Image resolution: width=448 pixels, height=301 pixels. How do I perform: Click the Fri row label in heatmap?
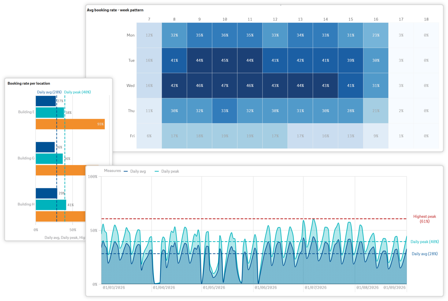[132, 136]
